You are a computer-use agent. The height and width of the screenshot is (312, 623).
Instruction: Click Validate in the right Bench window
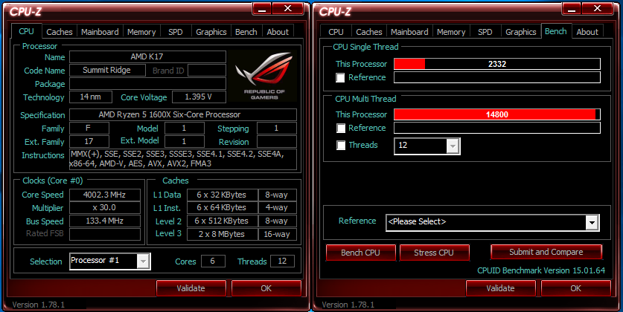coord(501,288)
